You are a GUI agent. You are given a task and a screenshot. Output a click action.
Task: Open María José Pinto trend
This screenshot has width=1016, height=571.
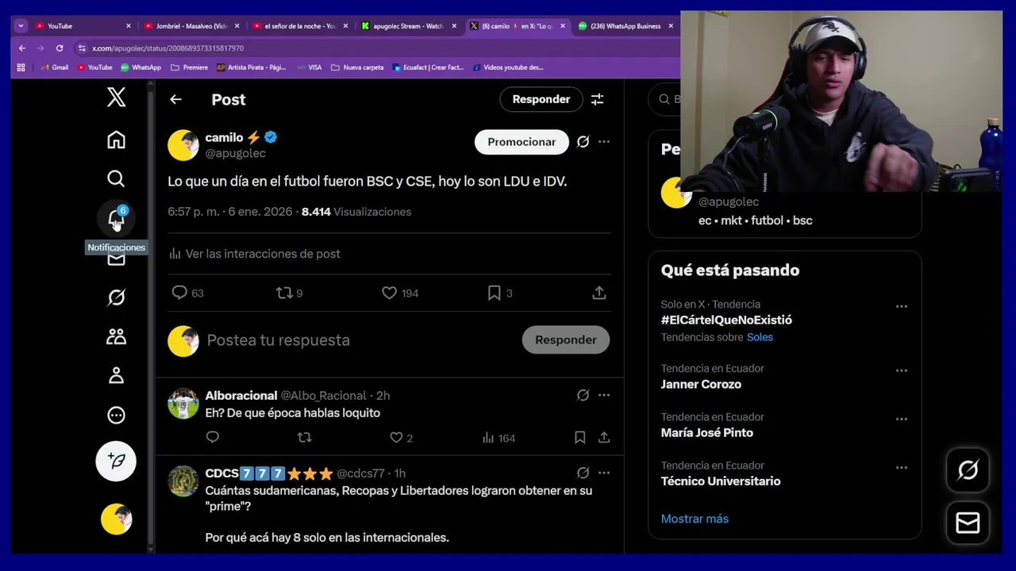[x=706, y=433]
